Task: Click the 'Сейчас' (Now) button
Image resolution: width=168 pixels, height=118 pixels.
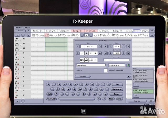Action: pos(20,31)
